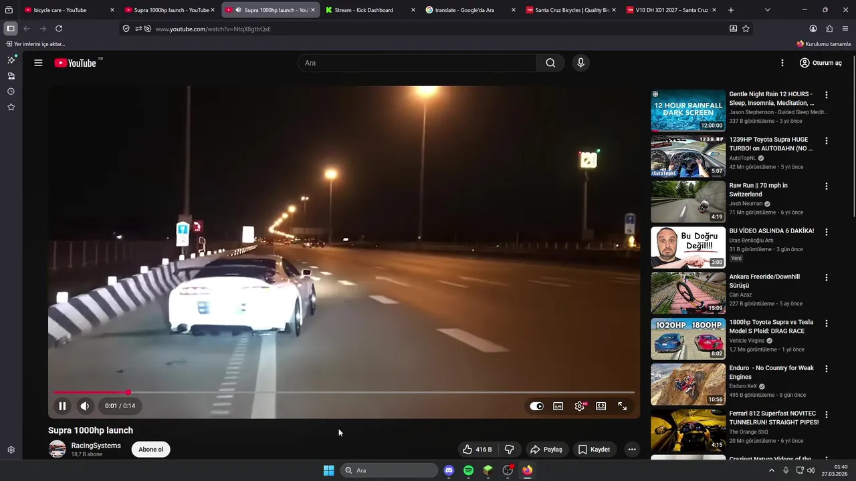Dislike the Supra 1000hp launch video

[509, 450]
